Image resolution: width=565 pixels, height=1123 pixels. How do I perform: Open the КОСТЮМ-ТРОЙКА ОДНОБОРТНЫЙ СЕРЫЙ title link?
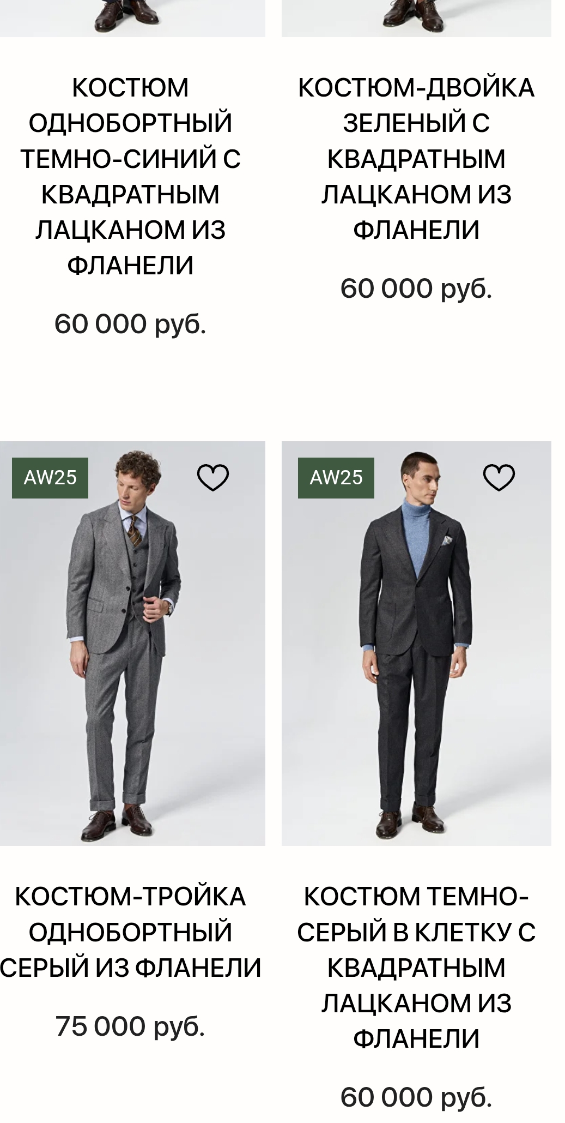(x=130, y=932)
